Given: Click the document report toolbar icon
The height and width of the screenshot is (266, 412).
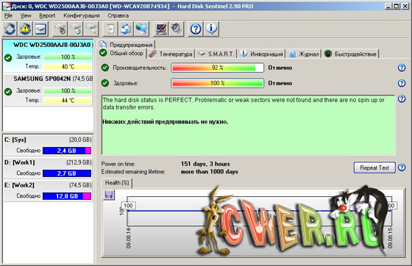Looking at the screenshot, I should click(x=110, y=29).
